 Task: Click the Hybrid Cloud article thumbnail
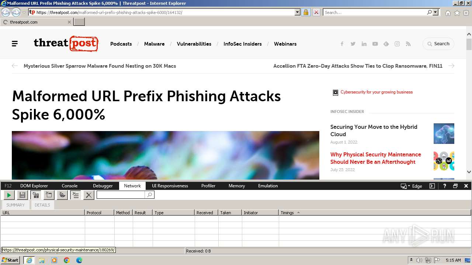(x=444, y=133)
